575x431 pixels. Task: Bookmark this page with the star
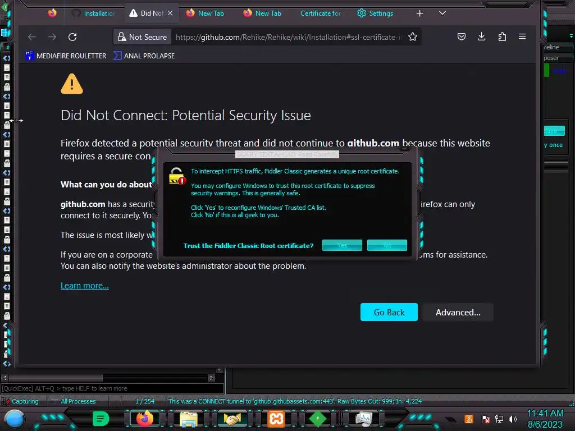click(413, 36)
